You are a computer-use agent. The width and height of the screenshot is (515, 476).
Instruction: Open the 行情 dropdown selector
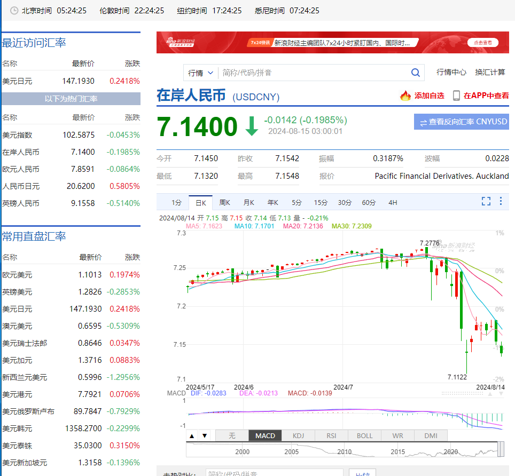coord(200,73)
